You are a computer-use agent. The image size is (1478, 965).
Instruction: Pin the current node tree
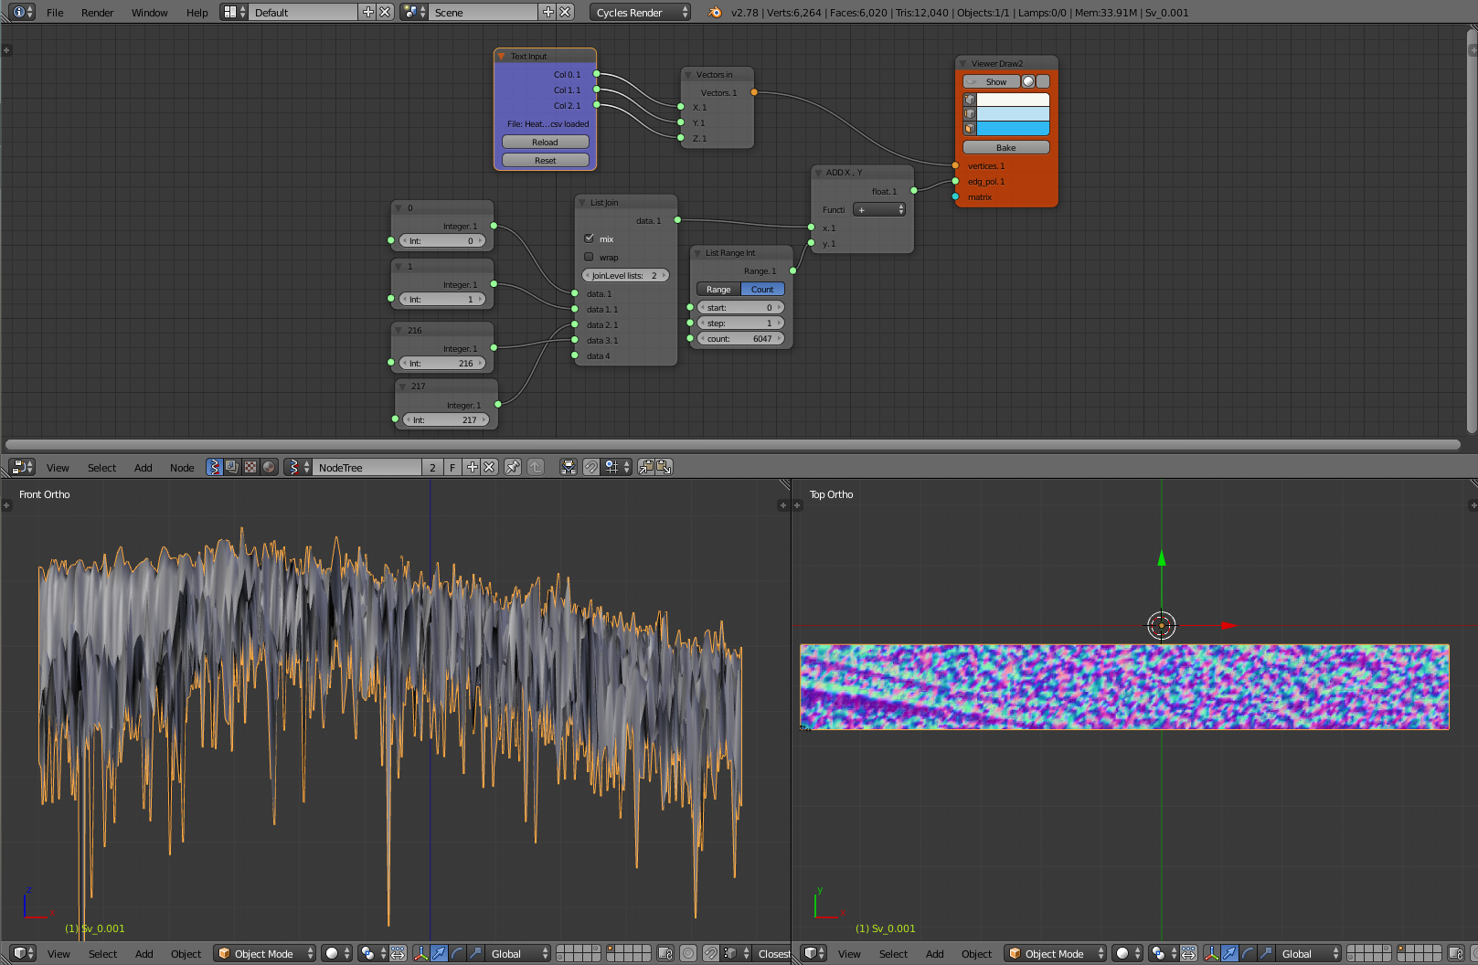click(x=513, y=467)
